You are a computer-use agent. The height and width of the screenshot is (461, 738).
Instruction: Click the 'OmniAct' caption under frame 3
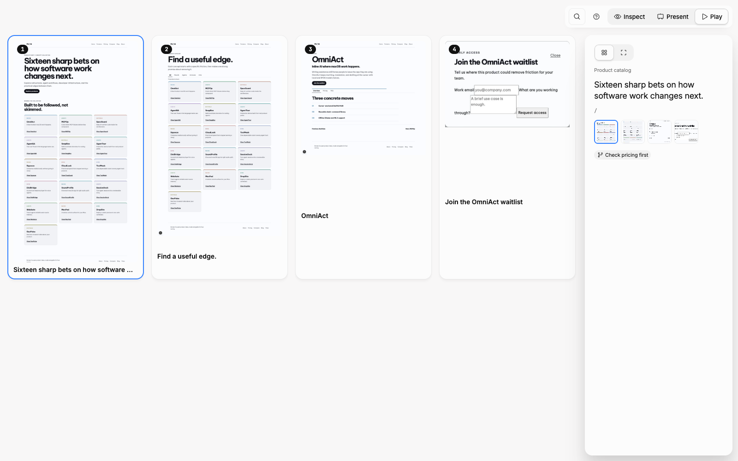pyautogui.click(x=315, y=216)
